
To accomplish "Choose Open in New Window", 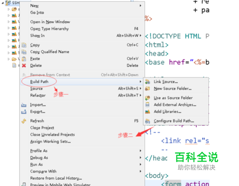I will click(x=50, y=22).
